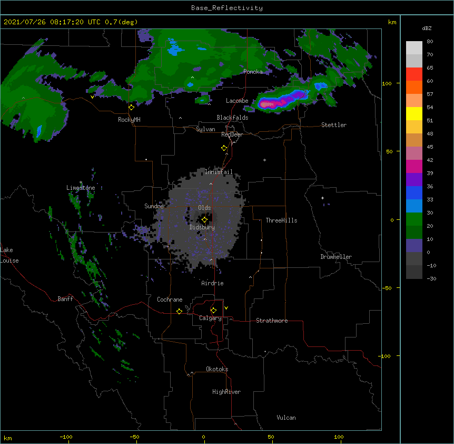
Task: Click the ThreeHills label
Action: point(281,220)
